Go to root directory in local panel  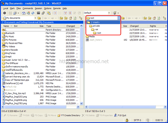click(66, 18)
